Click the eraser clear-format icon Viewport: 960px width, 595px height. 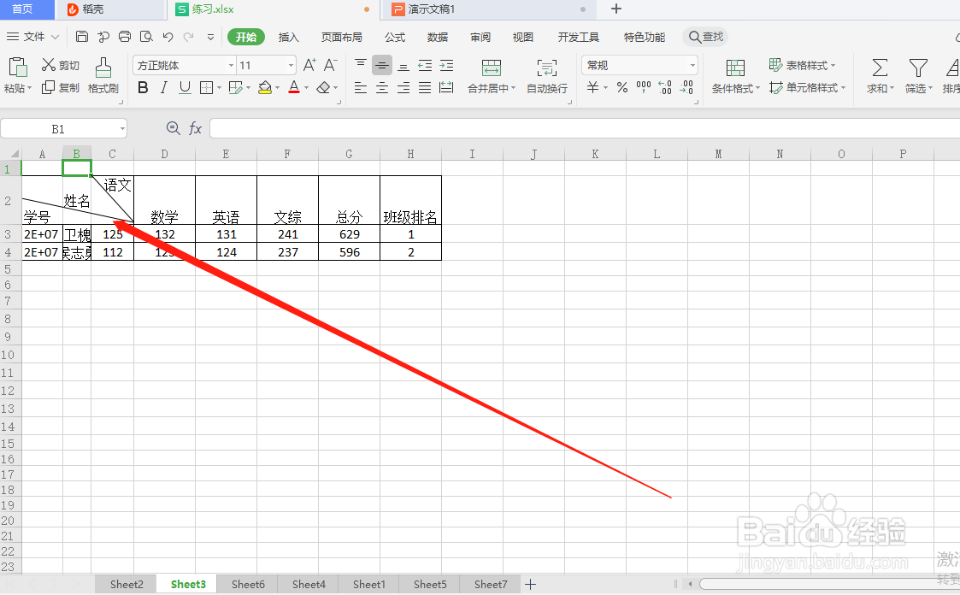coord(324,87)
